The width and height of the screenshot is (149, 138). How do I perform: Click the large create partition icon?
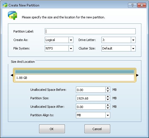12,15
